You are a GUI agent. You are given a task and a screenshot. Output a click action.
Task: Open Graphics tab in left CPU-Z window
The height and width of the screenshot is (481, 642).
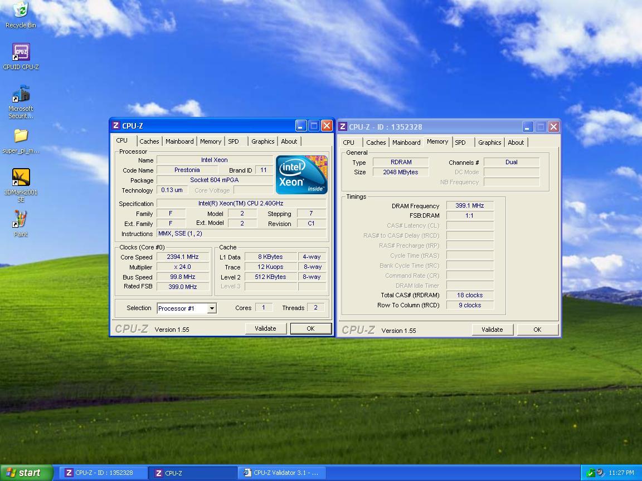[263, 141]
